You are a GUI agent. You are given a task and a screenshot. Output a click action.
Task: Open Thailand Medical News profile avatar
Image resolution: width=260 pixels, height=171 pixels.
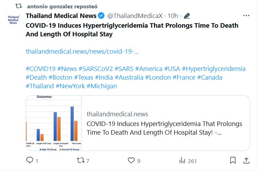click(13, 20)
